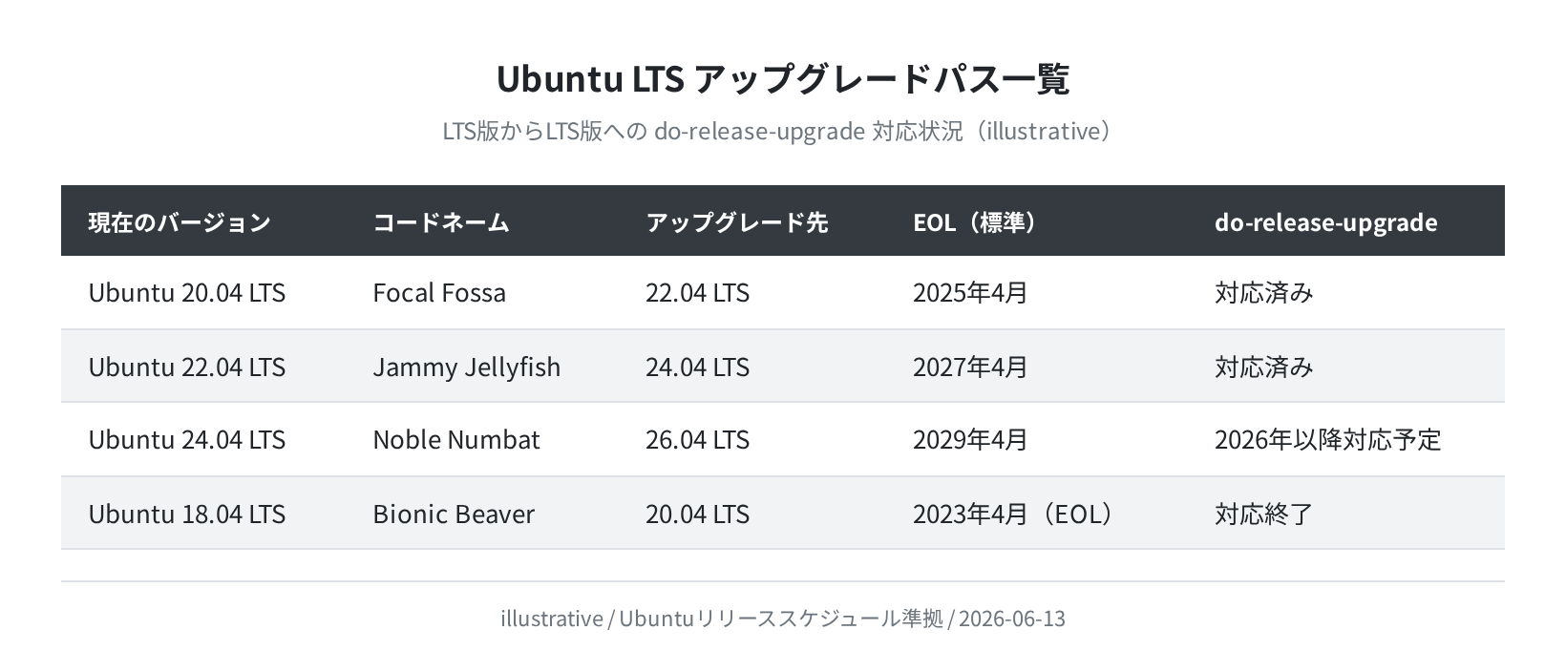Select the Ubuntu 20.04 LTS cell

click(187, 293)
